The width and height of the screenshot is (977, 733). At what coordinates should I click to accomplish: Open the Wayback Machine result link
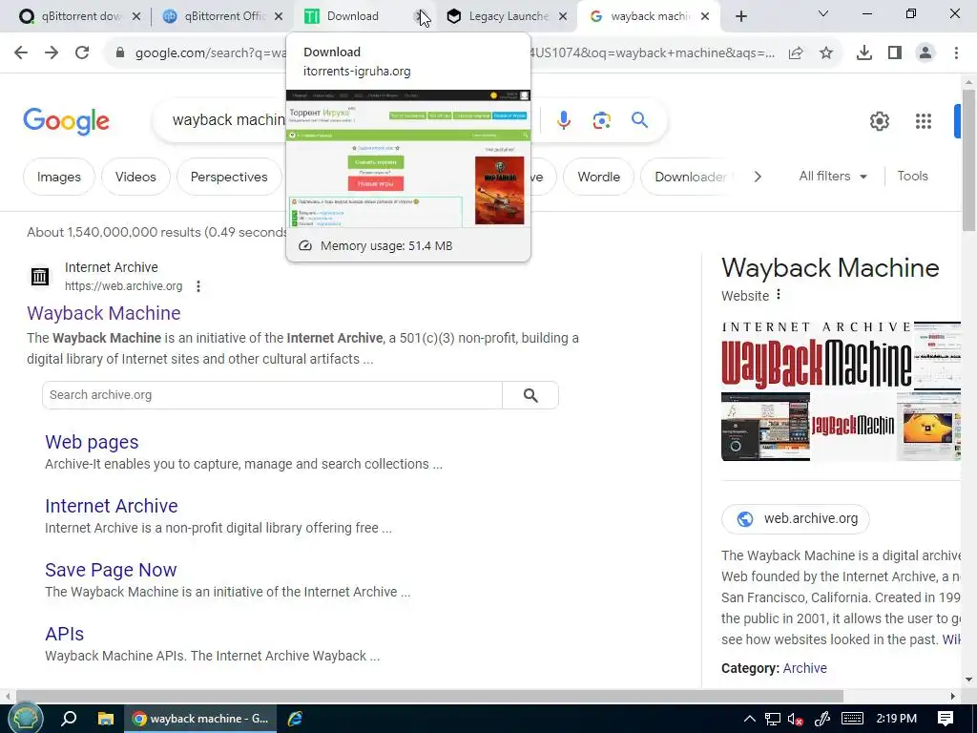click(x=103, y=313)
